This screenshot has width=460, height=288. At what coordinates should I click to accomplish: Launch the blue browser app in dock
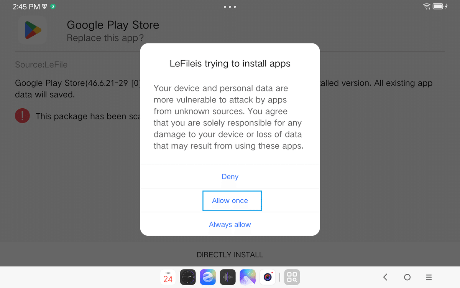point(208,277)
